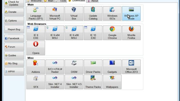
Task: Open the Forum sidebar button
Action: point(14,47)
